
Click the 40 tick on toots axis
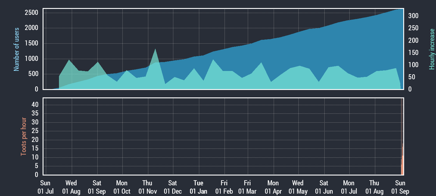(x=35, y=105)
